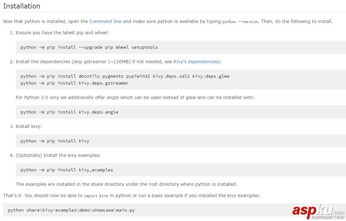Click step 1 "Ensure you have the latest pip" text
The height and width of the screenshot is (221, 346).
(62, 33)
